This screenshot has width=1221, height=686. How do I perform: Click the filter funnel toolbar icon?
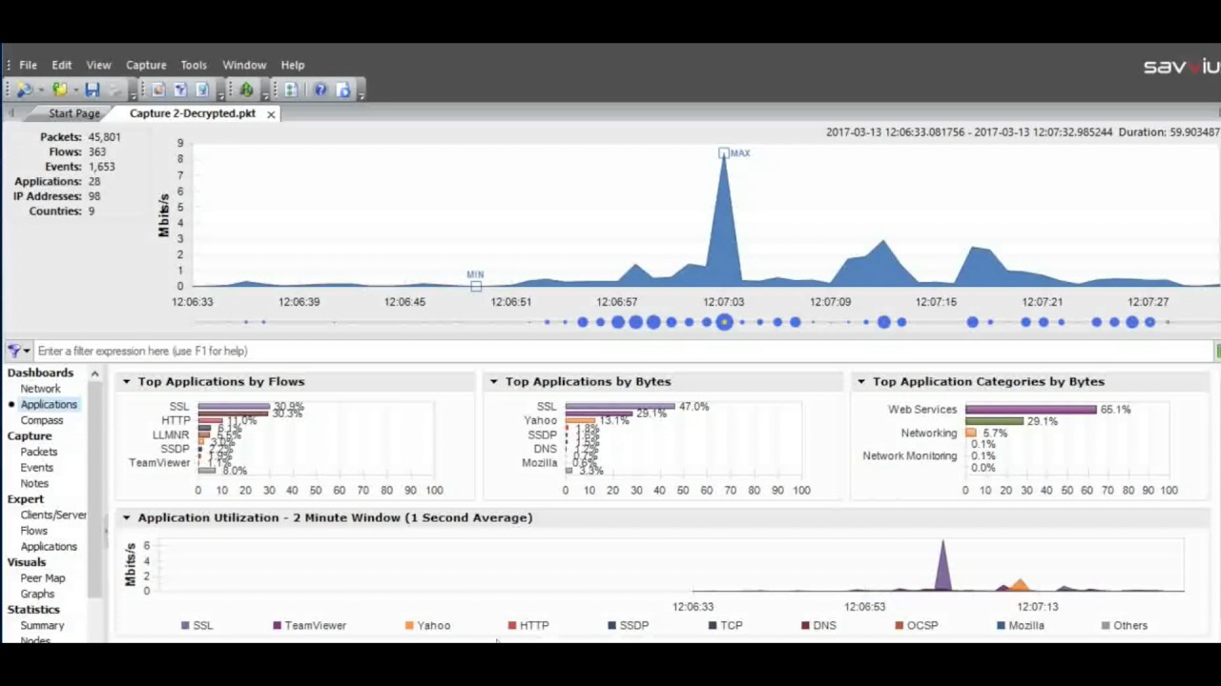coord(180,90)
